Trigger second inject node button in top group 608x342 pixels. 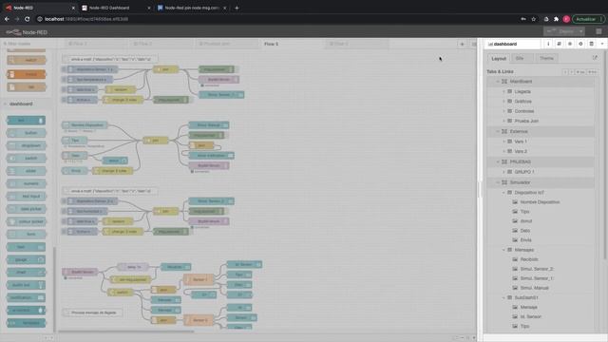click(x=64, y=80)
